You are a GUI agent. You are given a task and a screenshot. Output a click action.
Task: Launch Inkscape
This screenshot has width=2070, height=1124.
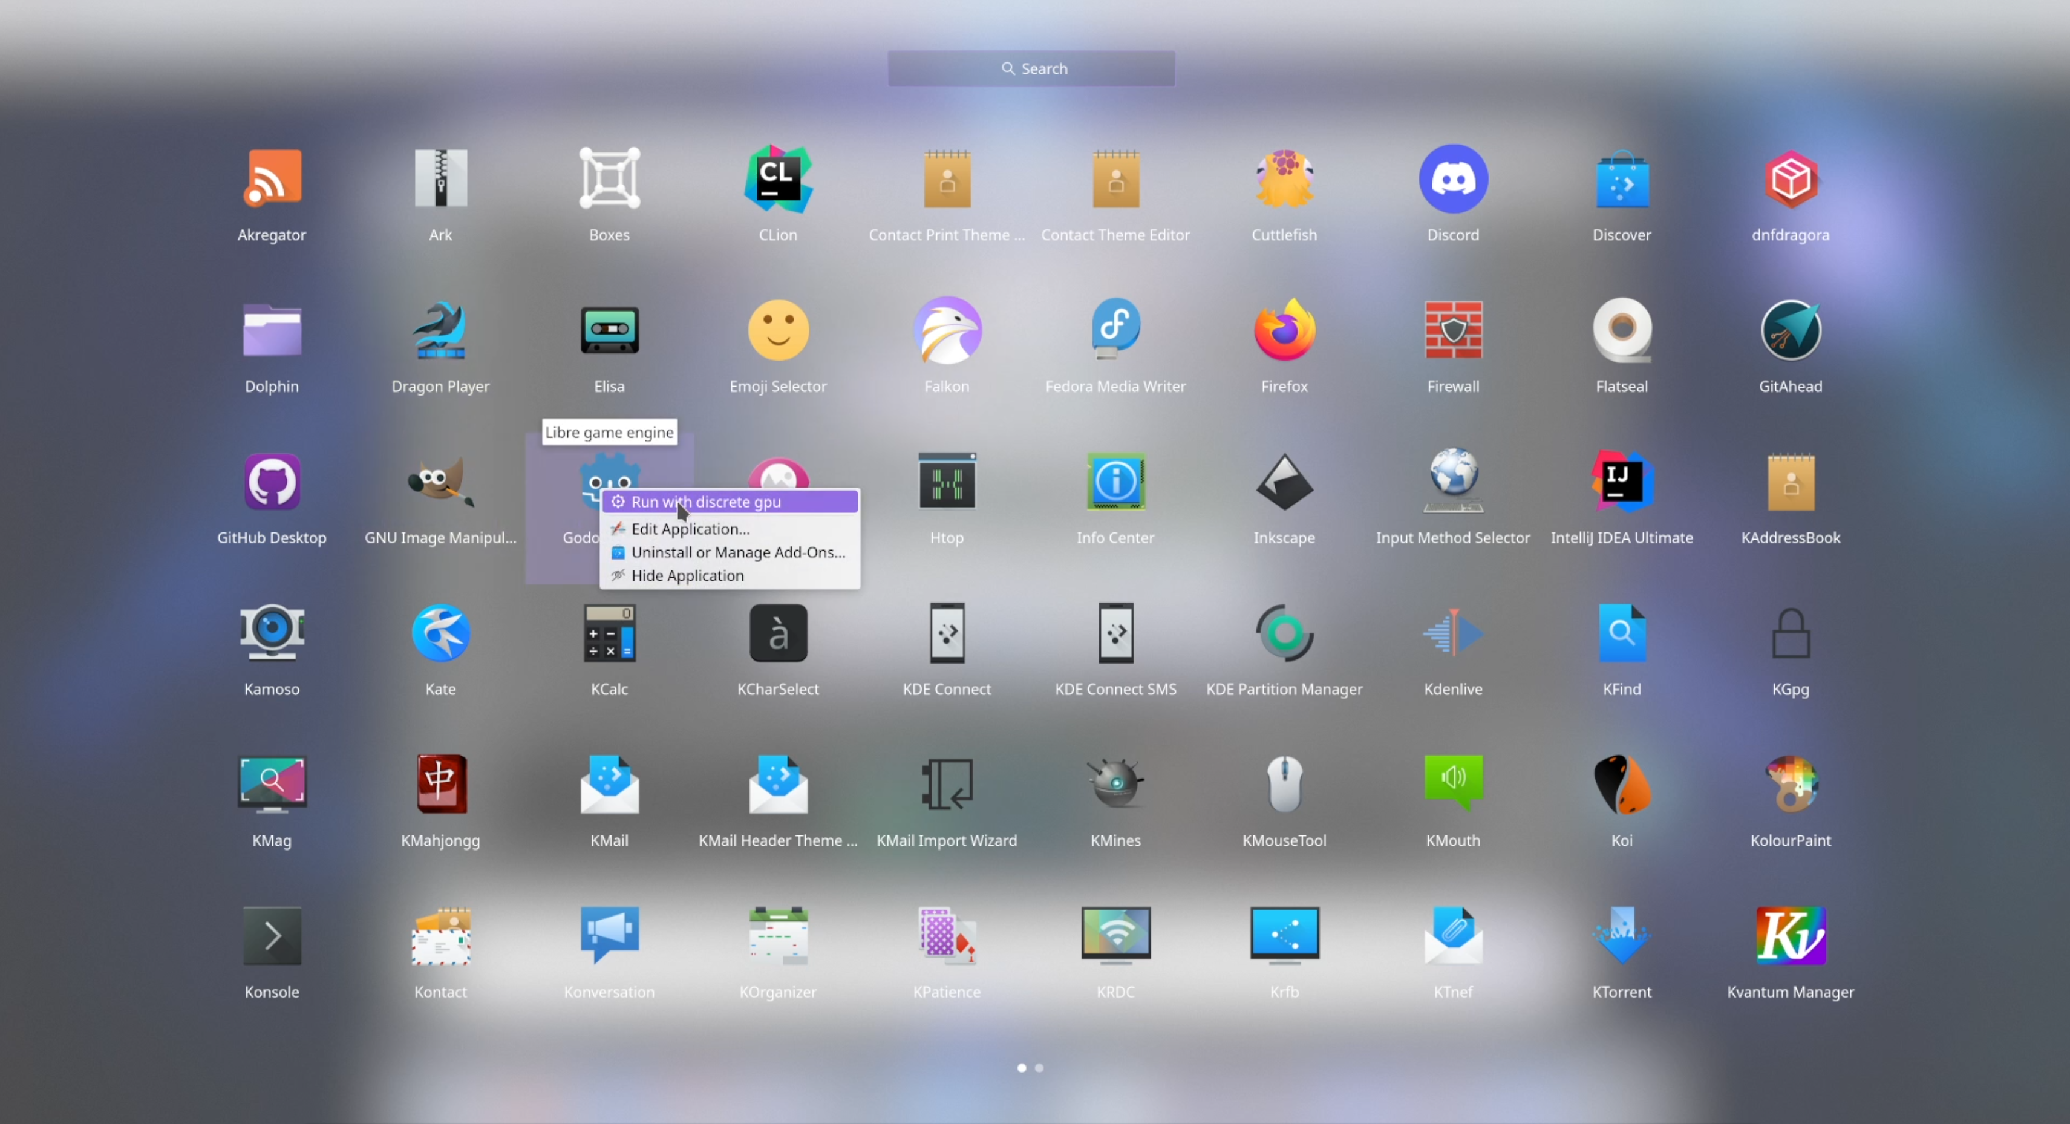(1284, 482)
